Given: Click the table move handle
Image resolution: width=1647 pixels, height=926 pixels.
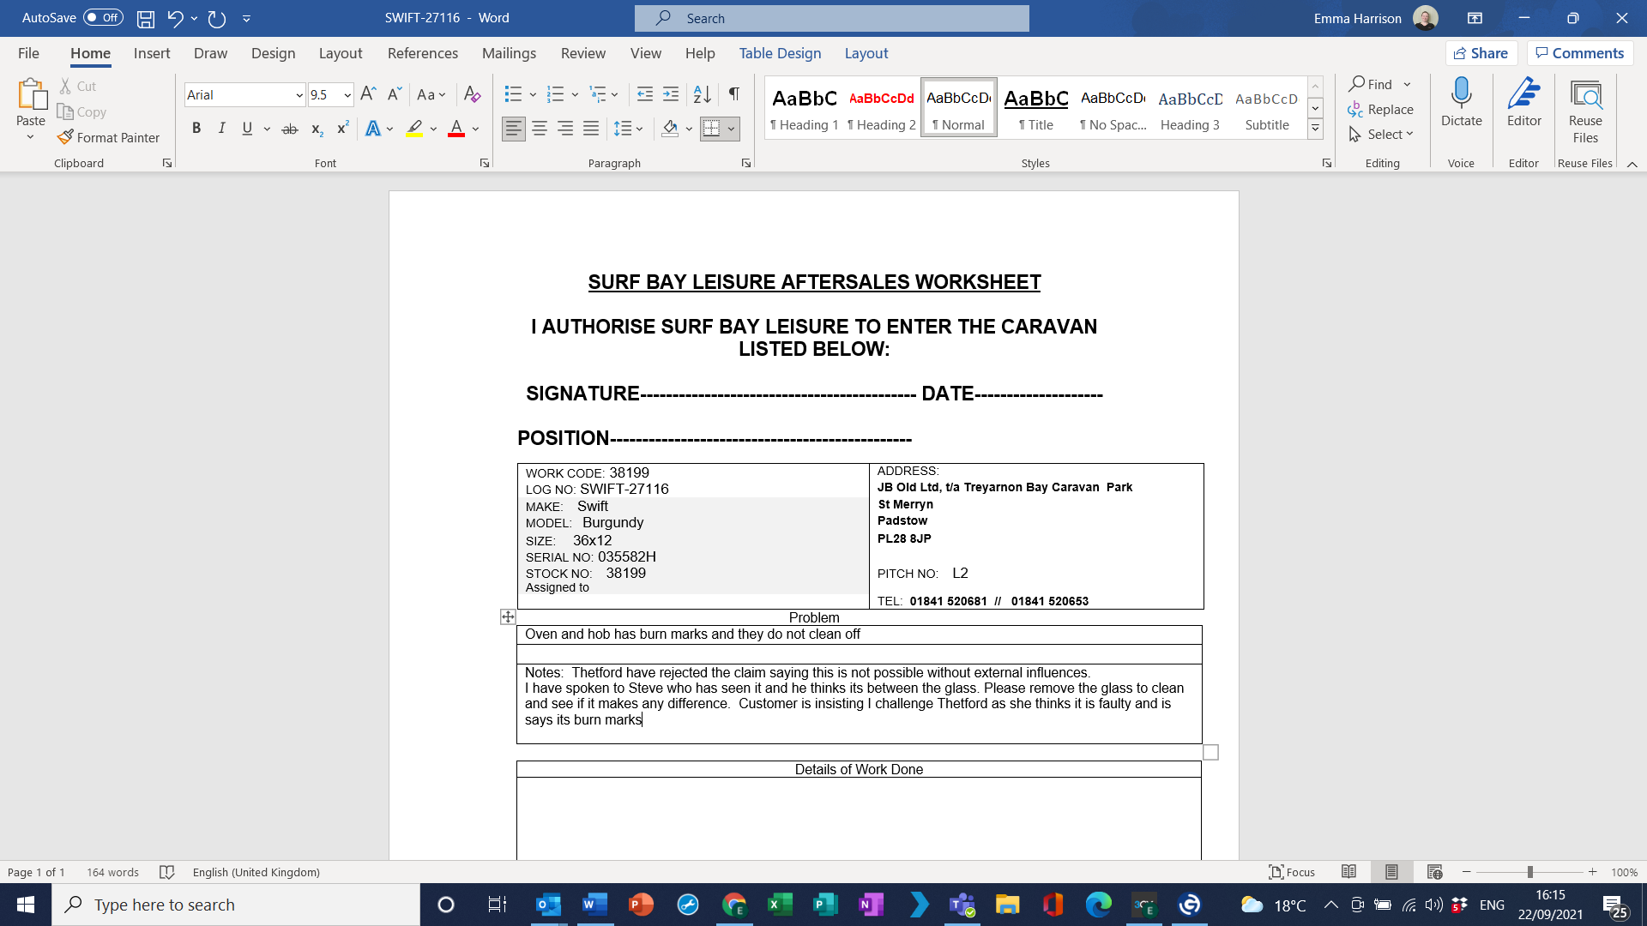Looking at the screenshot, I should point(508,617).
